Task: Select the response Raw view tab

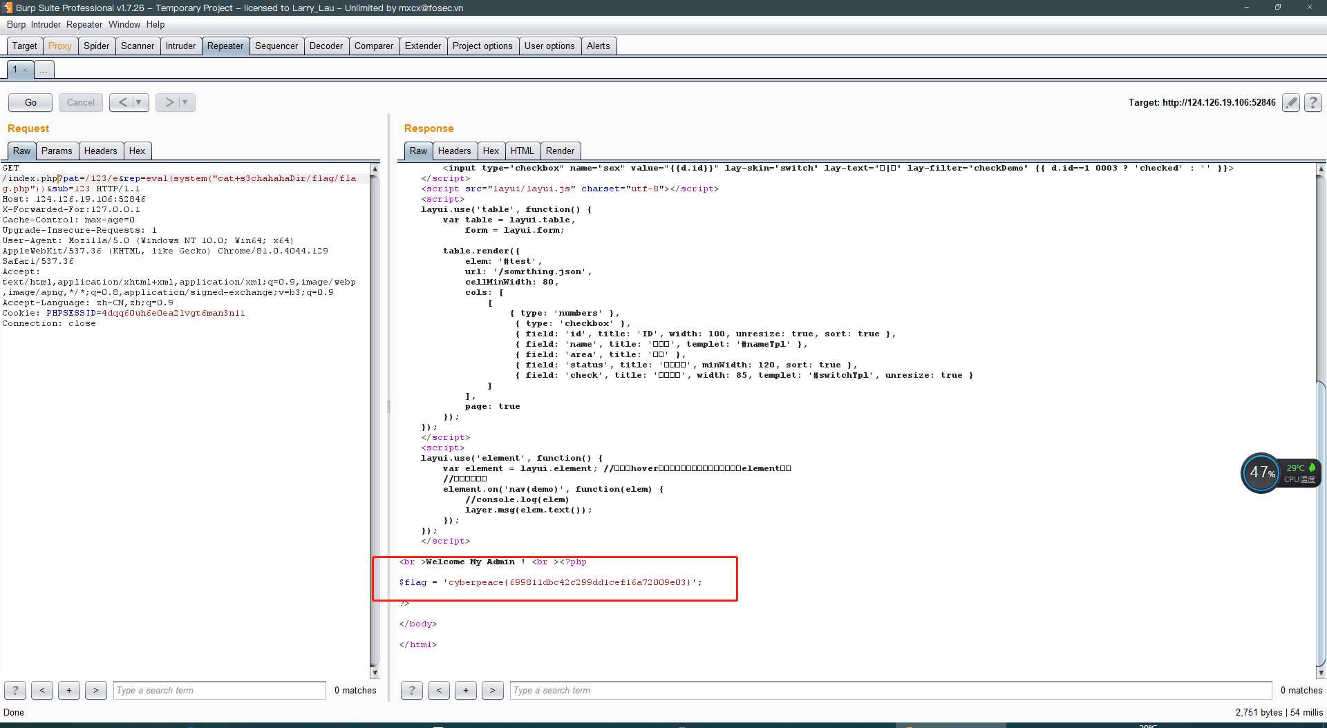Action: pos(419,151)
